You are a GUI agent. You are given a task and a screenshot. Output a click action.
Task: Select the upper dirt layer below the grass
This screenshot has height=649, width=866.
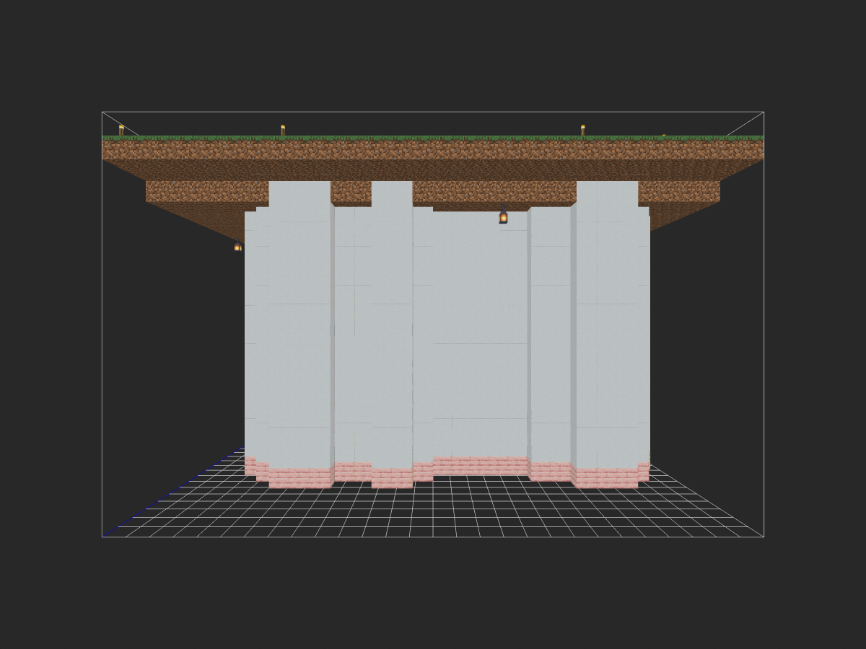(433, 150)
